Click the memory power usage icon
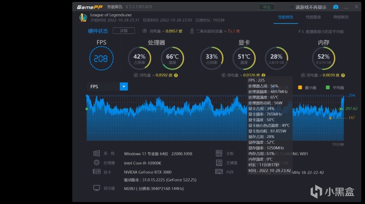 point(303,75)
